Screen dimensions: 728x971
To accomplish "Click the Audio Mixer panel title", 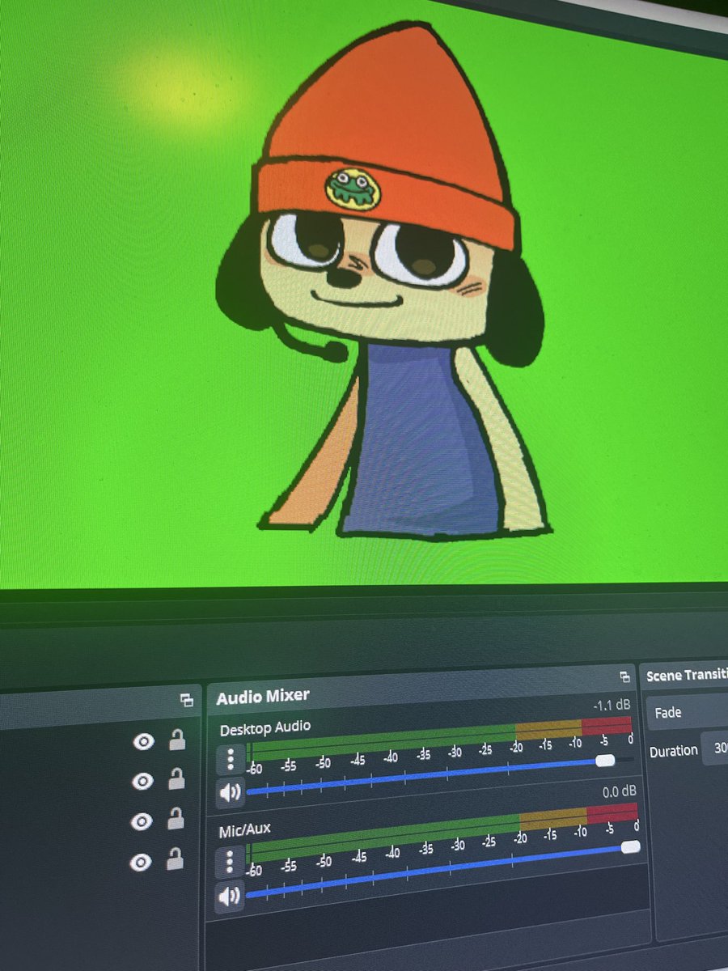I will [263, 696].
